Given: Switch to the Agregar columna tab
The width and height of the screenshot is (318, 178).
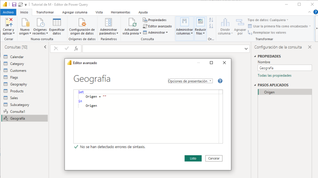Looking at the screenshot, I should point(75,12).
